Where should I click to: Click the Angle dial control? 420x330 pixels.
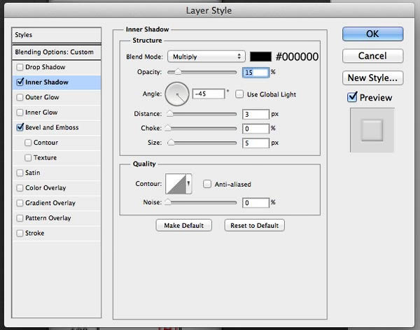point(177,94)
